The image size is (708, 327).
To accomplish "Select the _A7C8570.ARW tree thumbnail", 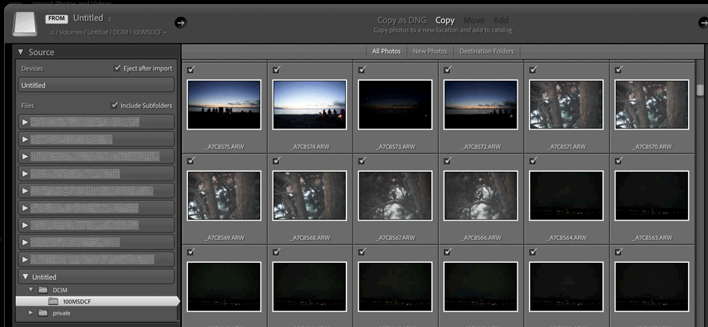I will [652, 105].
